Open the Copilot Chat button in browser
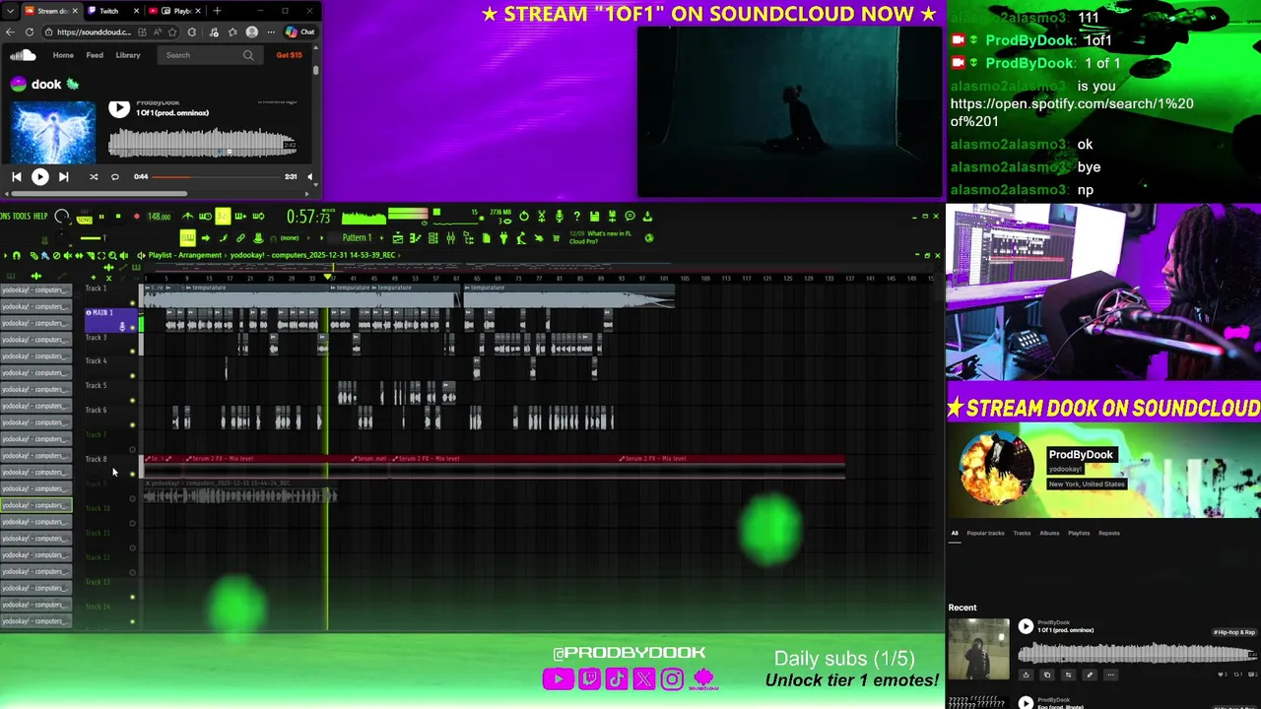 (300, 32)
